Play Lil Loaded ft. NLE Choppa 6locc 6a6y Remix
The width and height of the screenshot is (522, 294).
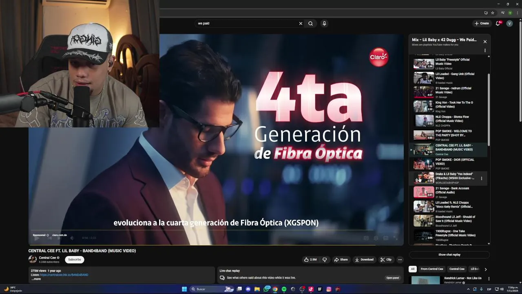click(x=448, y=207)
